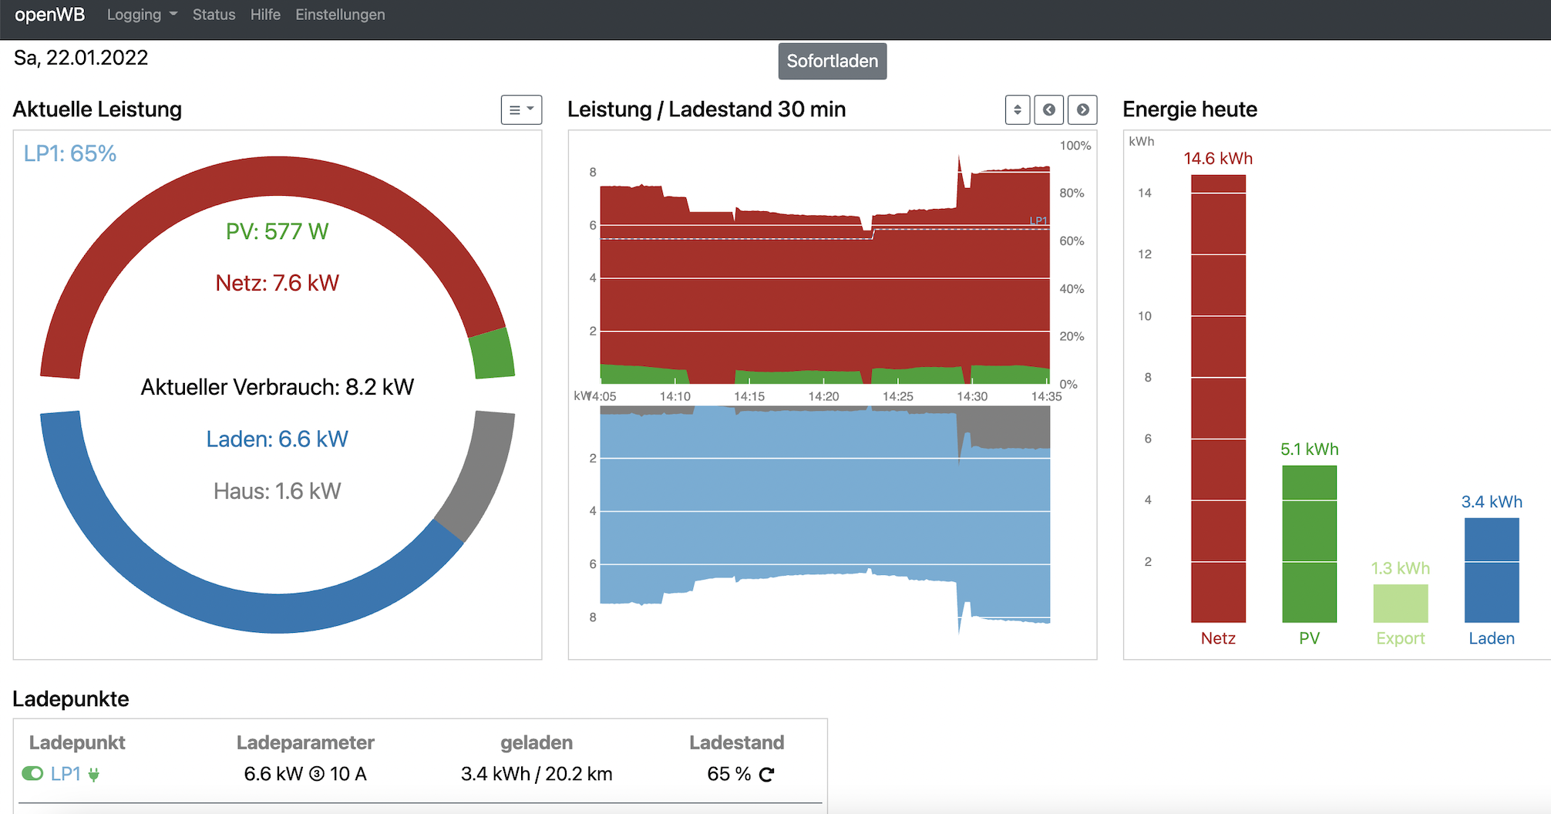The image size is (1551, 814).
Task: Click the green plug icon beside LP1
Action: (x=94, y=775)
